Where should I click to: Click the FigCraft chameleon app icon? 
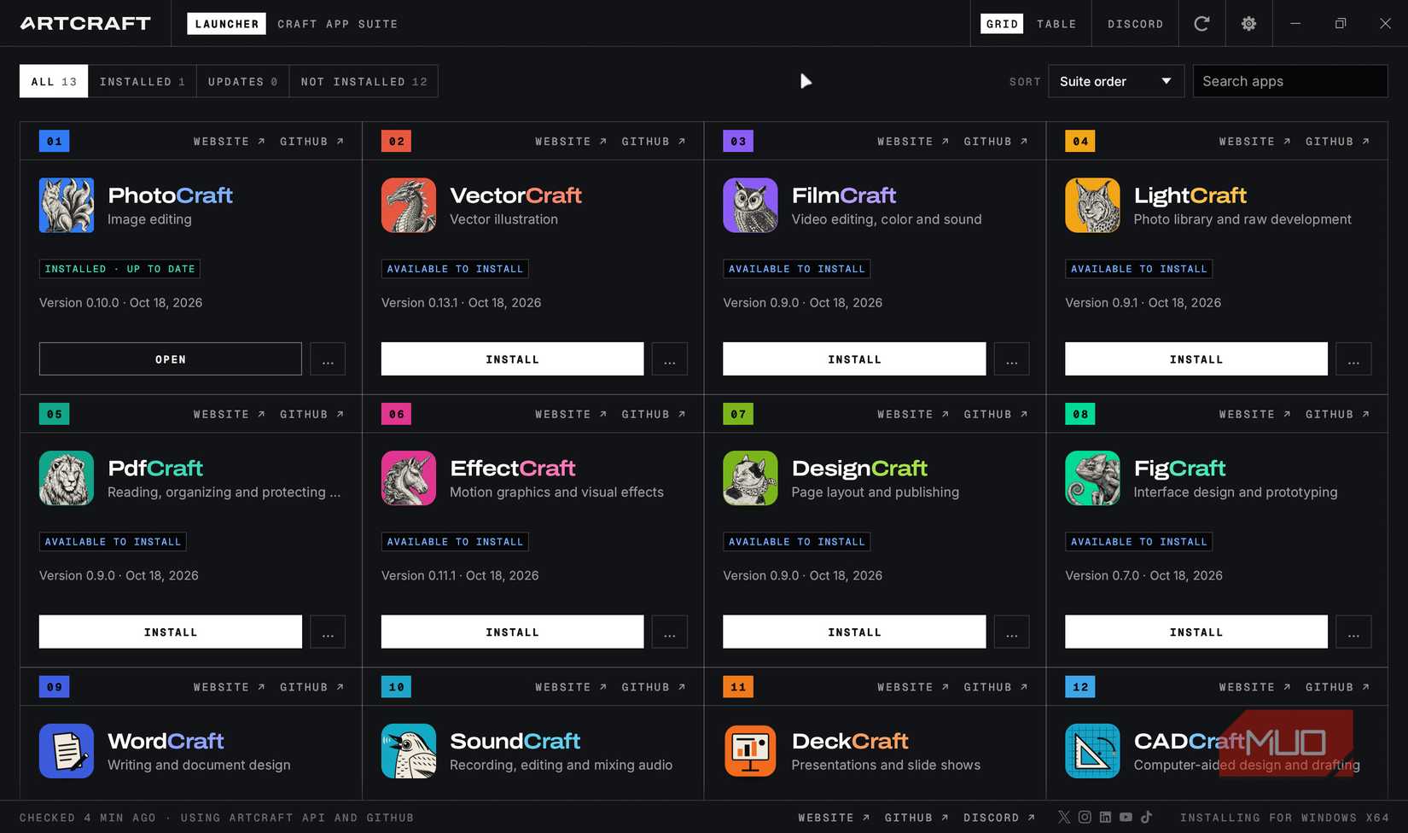point(1092,478)
